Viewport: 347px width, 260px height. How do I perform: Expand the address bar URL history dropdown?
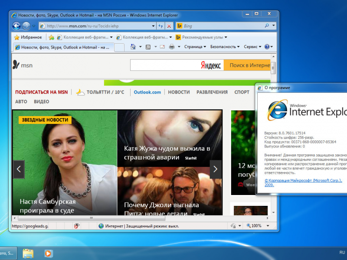point(153,26)
